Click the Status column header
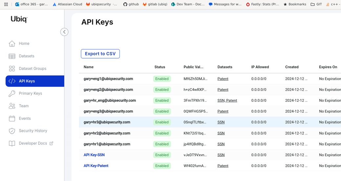The width and height of the screenshot is (341, 181). [160, 67]
